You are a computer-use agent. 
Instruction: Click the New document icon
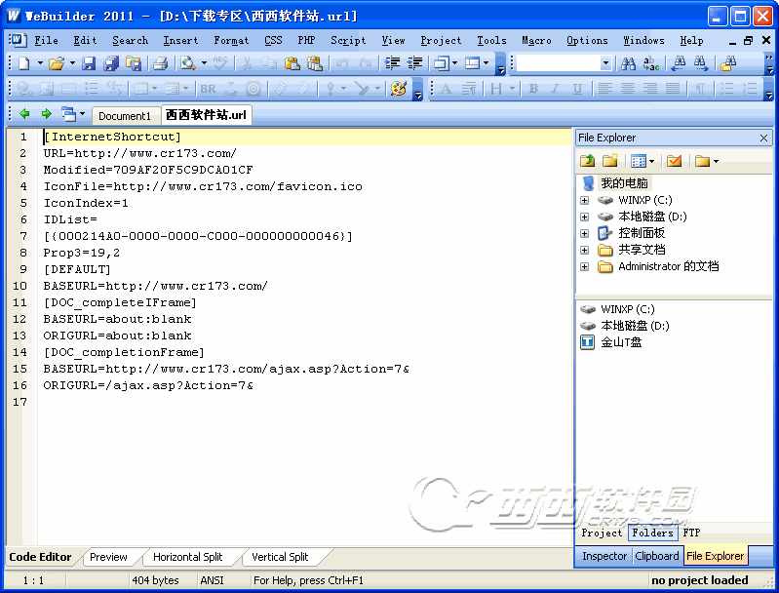tap(23, 63)
